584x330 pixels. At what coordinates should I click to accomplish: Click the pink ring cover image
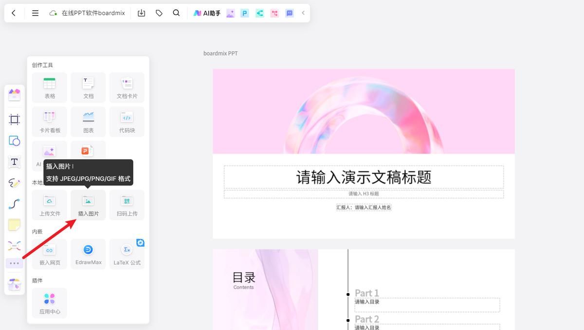[x=364, y=111]
